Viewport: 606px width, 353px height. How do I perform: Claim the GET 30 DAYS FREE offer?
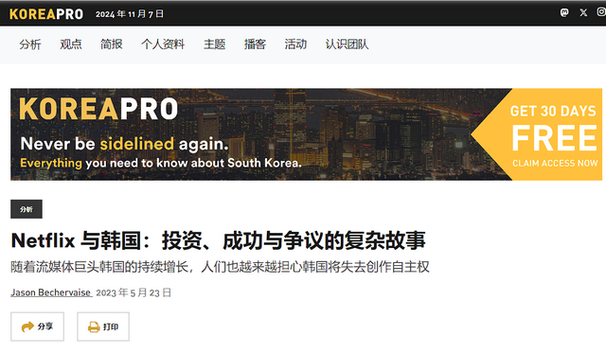pos(553,135)
